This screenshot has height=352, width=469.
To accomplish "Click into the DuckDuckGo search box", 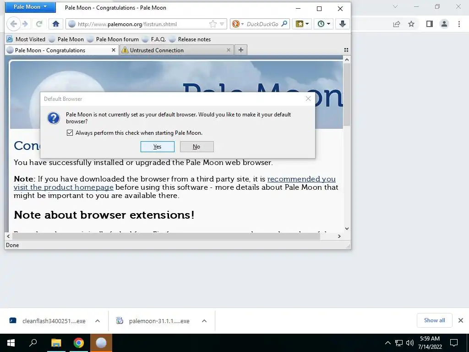I will [x=262, y=24].
